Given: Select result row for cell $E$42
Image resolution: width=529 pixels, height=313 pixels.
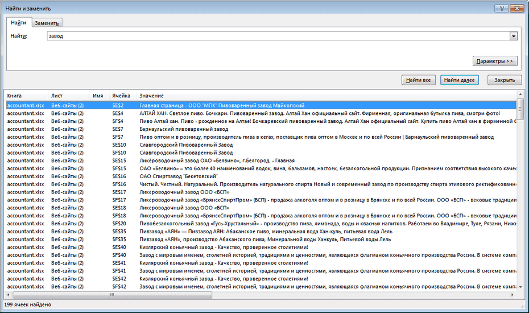Looking at the screenshot, I should click(261, 279).
